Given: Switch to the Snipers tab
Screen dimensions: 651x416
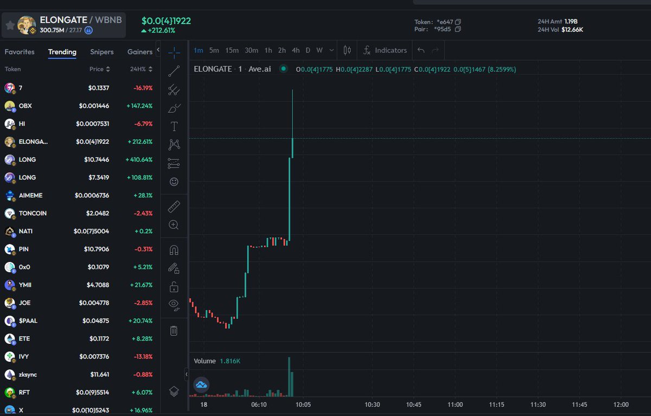Looking at the screenshot, I should [102, 52].
